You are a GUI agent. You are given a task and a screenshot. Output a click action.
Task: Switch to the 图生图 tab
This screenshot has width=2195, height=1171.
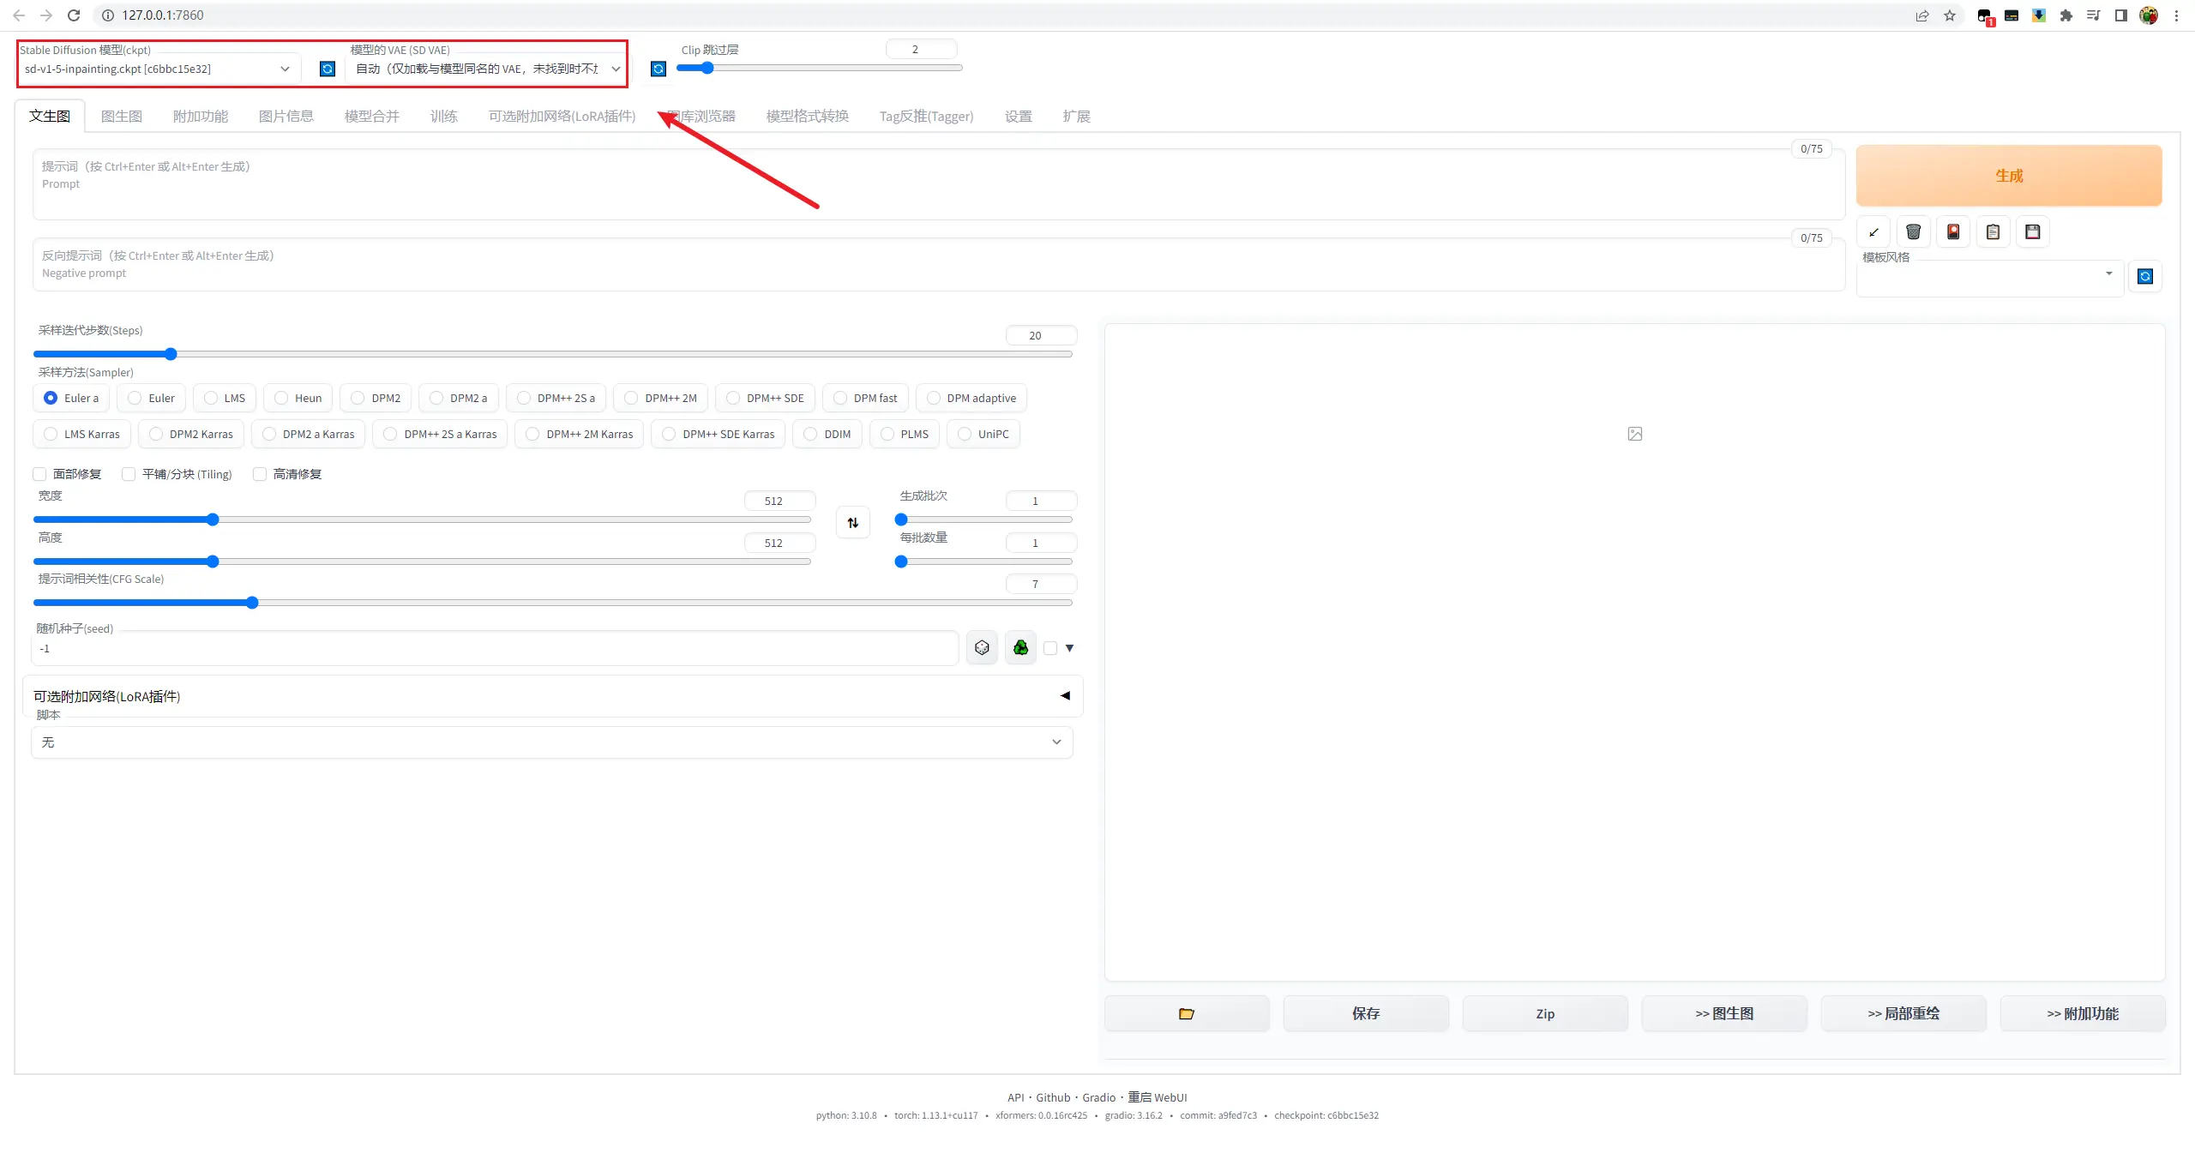click(121, 117)
